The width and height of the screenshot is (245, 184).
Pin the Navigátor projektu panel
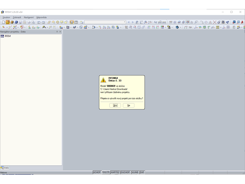coord(57,32)
